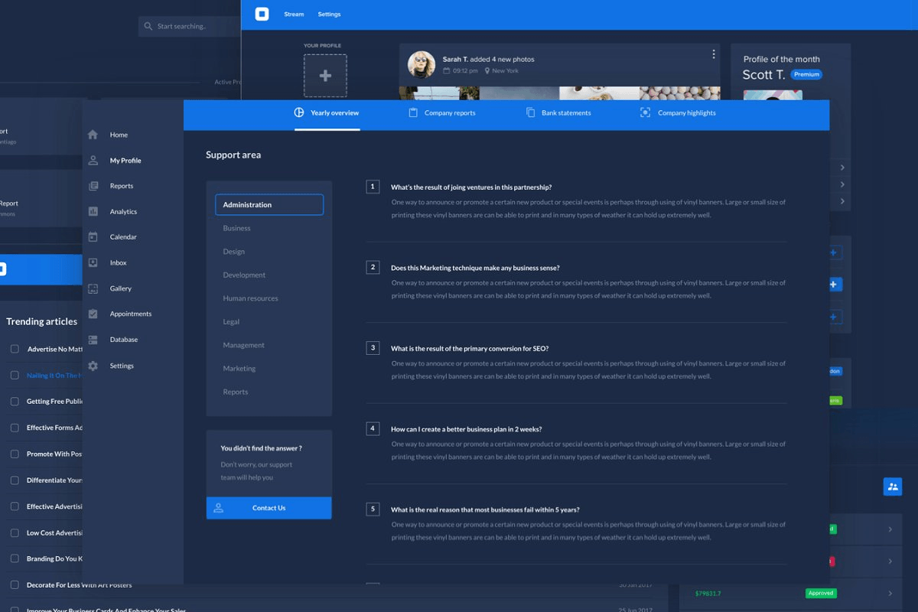Expand question 4 about business plan
Screen dimensions: 918x612
[x=466, y=429]
